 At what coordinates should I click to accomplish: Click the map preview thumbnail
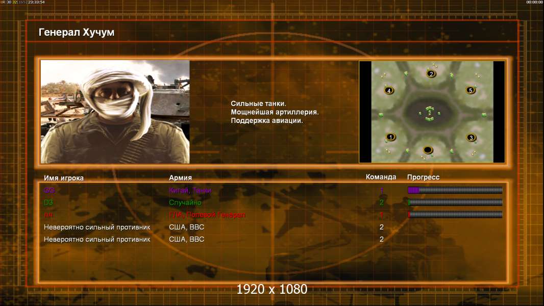(432, 112)
